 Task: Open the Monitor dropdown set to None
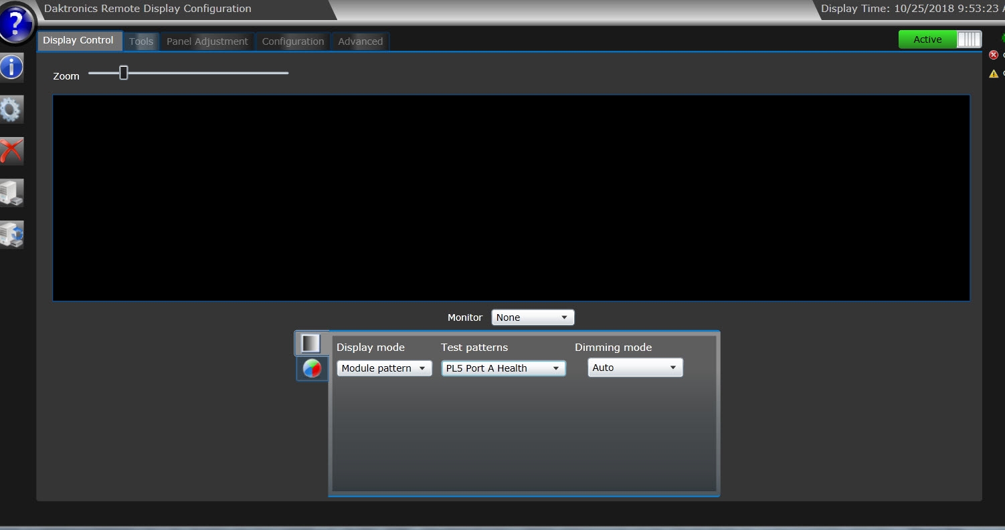(x=533, y=317)
